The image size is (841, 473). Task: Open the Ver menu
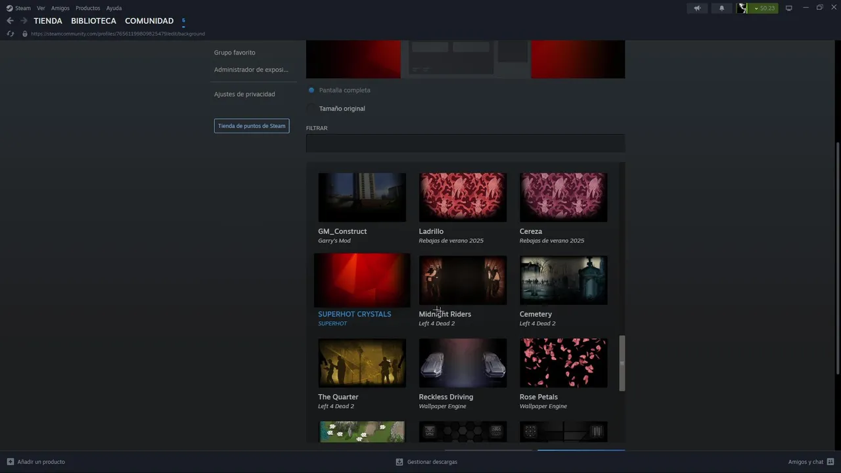[41, 8]
